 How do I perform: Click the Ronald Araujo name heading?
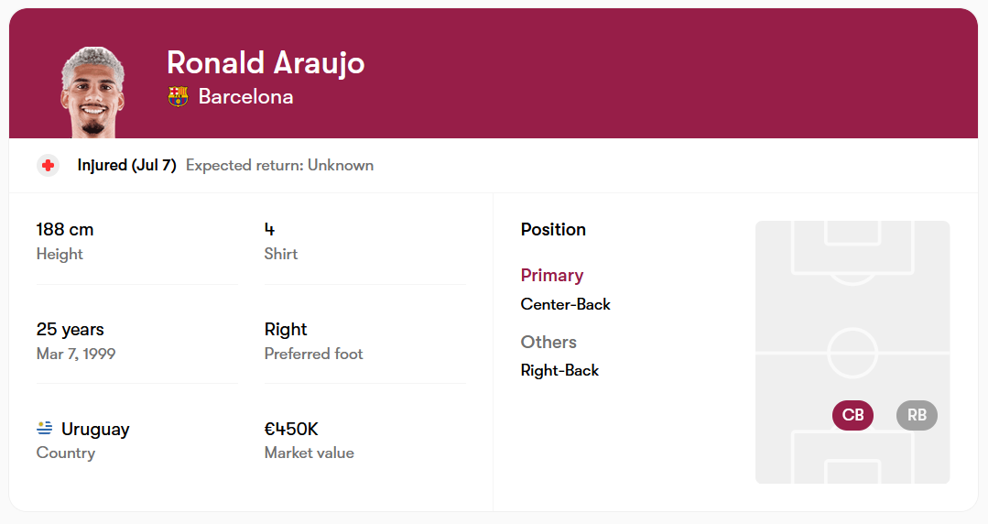coord(266,62)
